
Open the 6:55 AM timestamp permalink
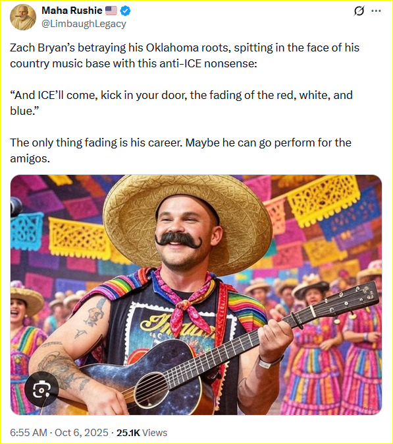point(28,432)
